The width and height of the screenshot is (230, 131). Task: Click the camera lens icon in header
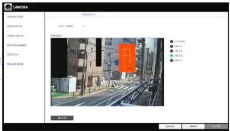8,7
